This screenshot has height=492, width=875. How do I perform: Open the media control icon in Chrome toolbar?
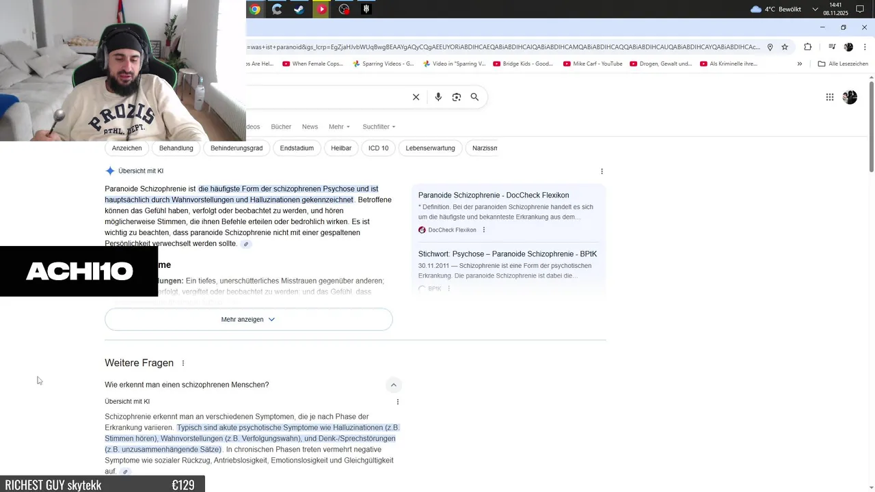[x=832, y=47]
